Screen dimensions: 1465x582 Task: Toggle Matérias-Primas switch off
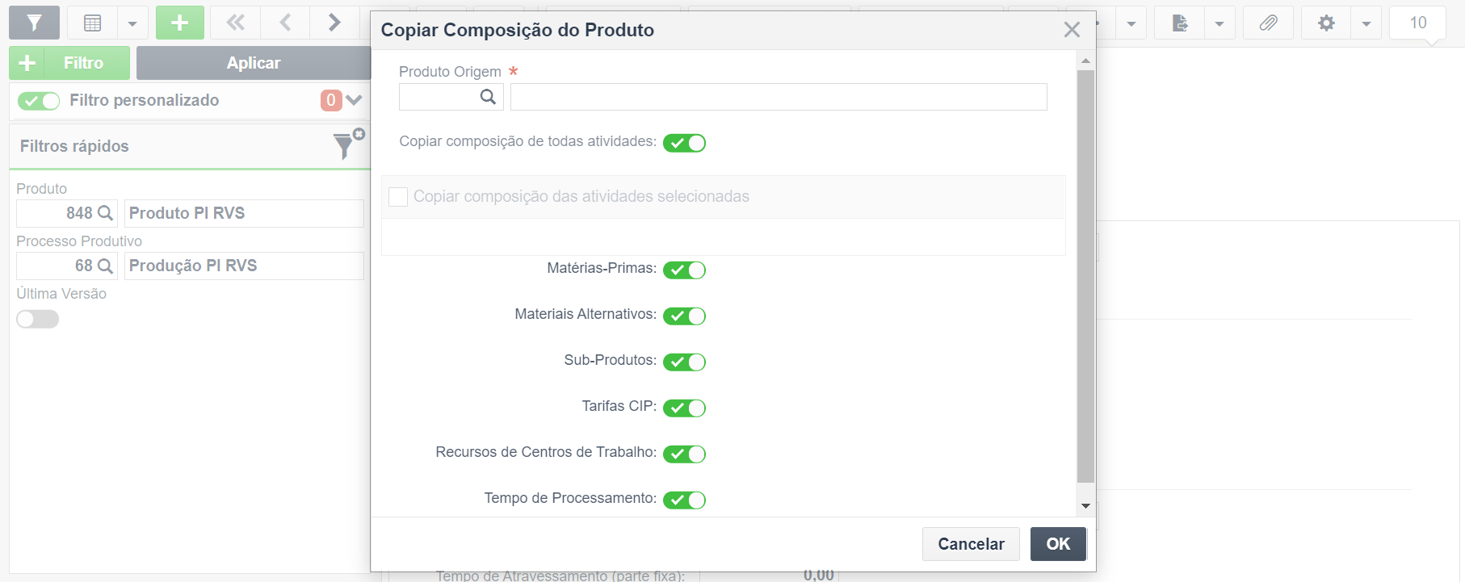pyautogui.click(x=684, y=270)
